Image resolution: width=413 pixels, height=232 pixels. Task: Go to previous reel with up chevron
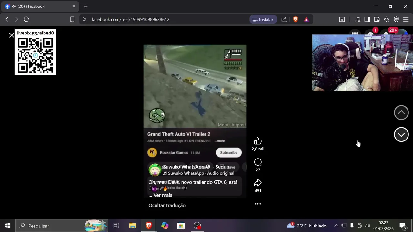[401, 112]
